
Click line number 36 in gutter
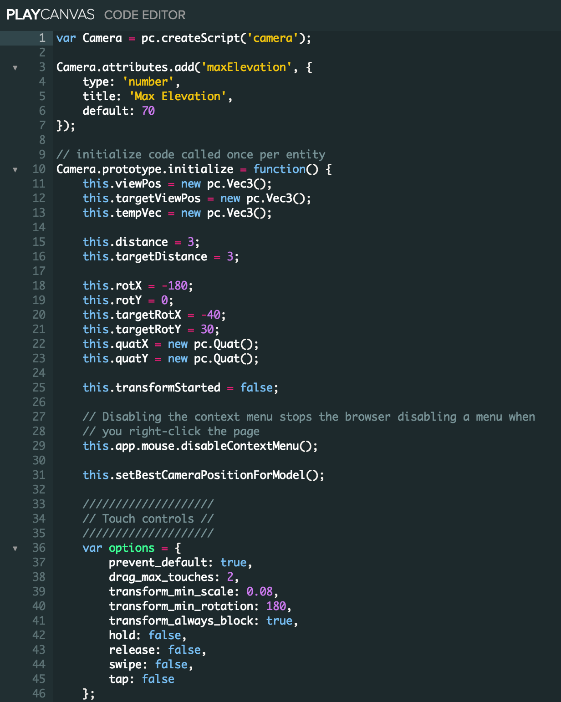tap(39, 548)
